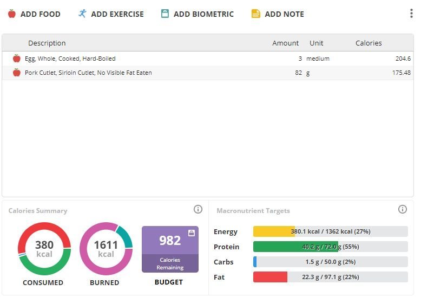Image resolution: width=421 pixels, height=297 pixels.
Task: Click the yellow Add Note icon
Action: (256, 14)
